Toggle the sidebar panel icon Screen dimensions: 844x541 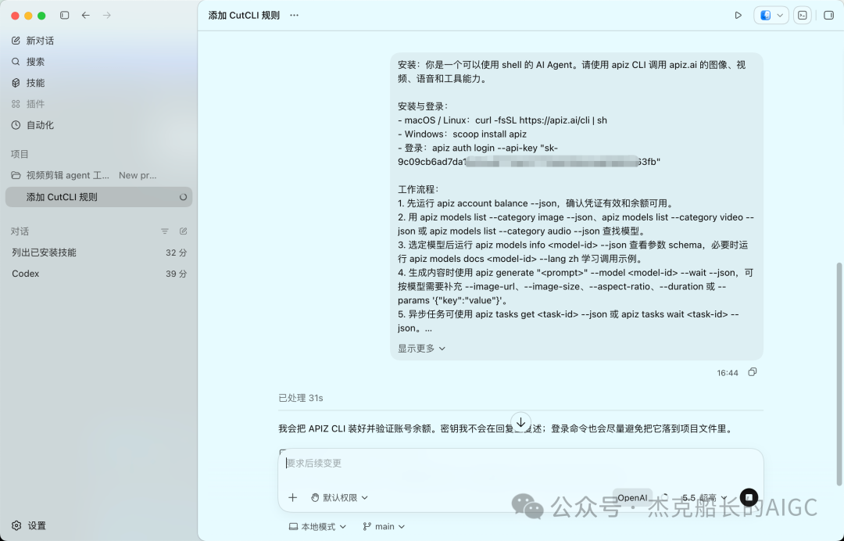pyautogui.click(x=65, y=15)
